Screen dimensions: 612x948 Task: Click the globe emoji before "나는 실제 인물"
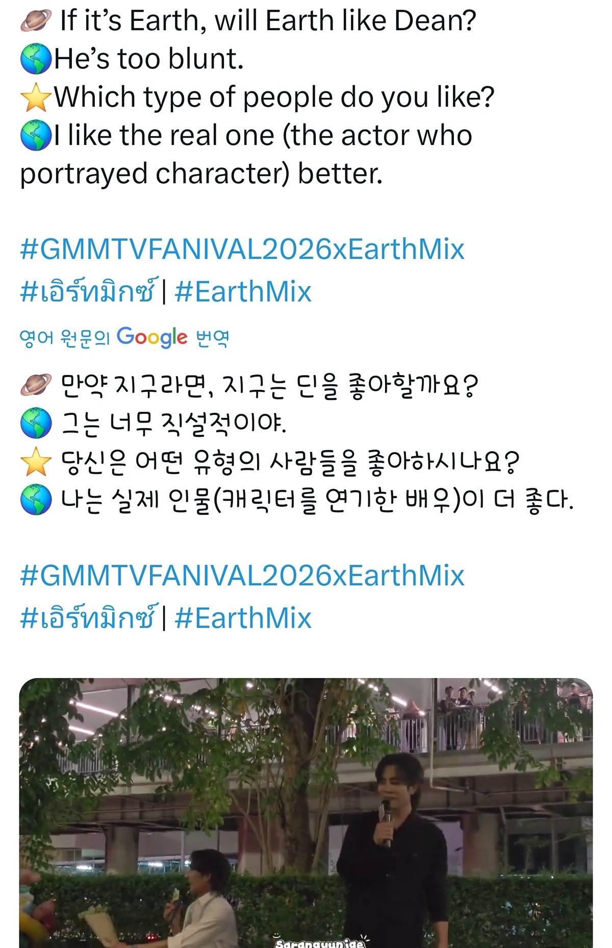tap(36, 500)
